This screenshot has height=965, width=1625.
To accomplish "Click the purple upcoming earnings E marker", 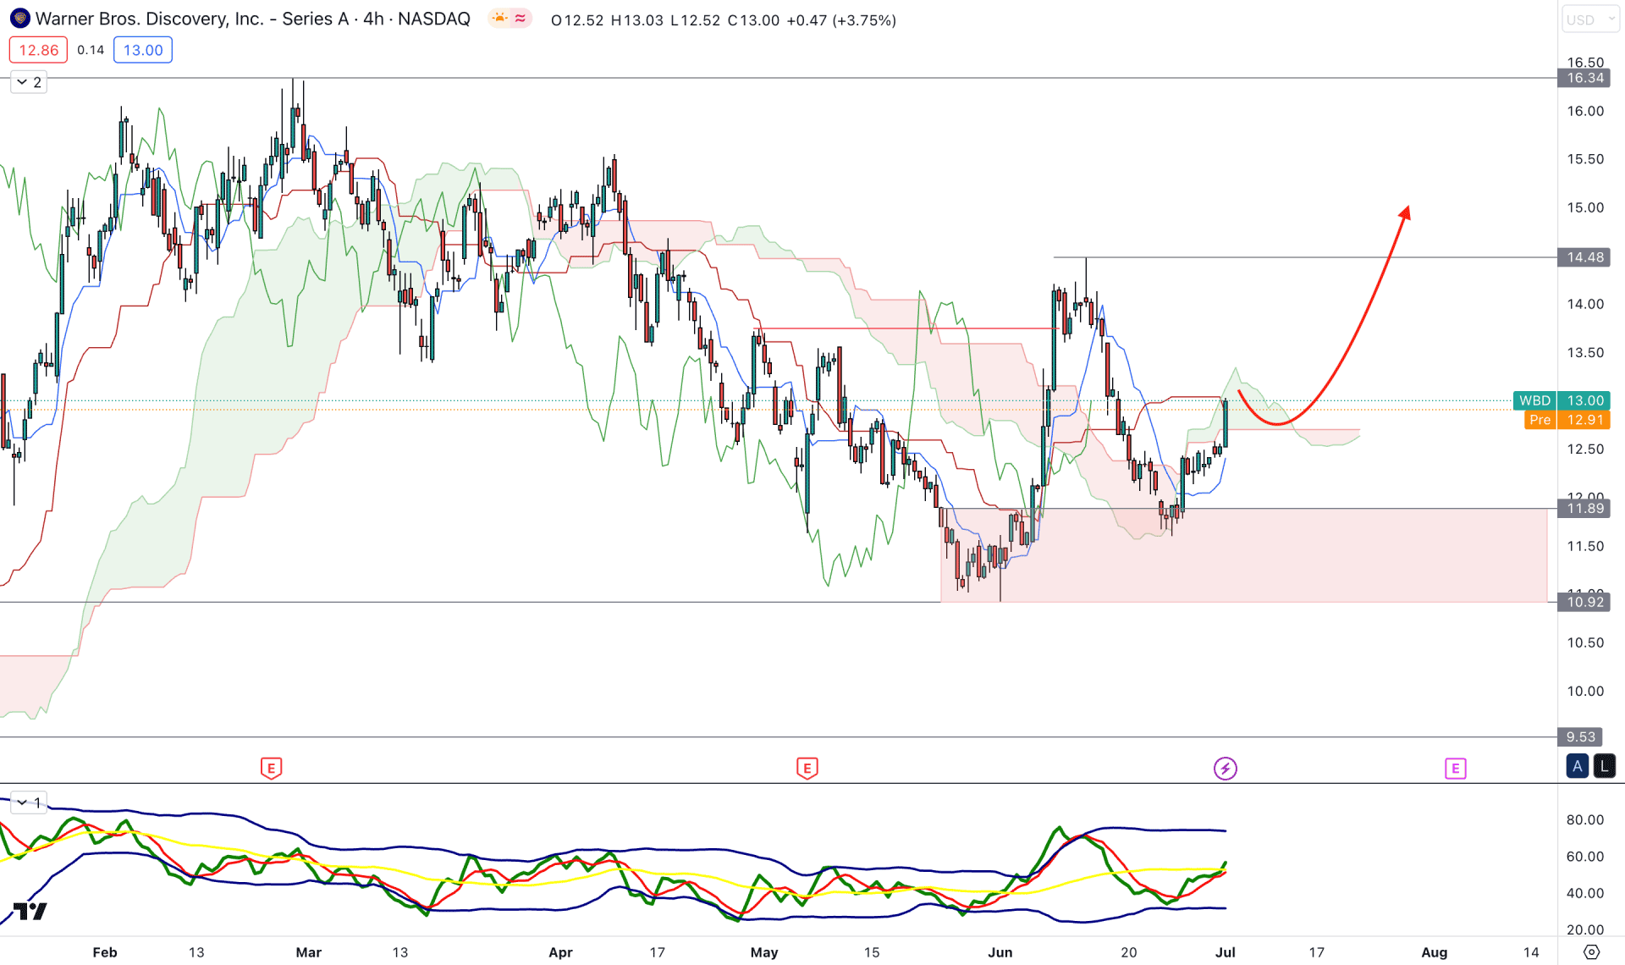I will (x=1455, y=769).
